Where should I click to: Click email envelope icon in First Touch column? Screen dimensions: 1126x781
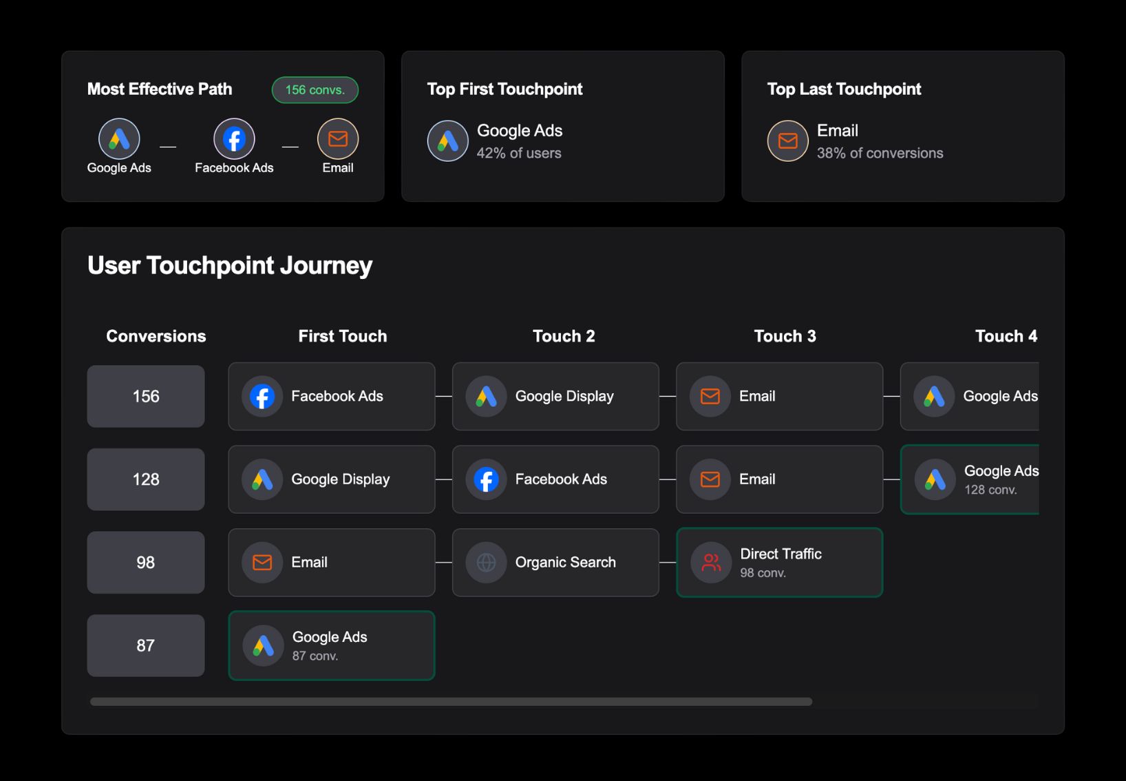(262, 563)
